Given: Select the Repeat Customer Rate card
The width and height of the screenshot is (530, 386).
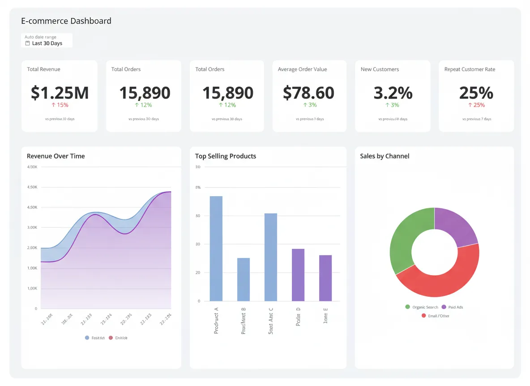Looking at the screenshot, I should [x=476, y=96].
